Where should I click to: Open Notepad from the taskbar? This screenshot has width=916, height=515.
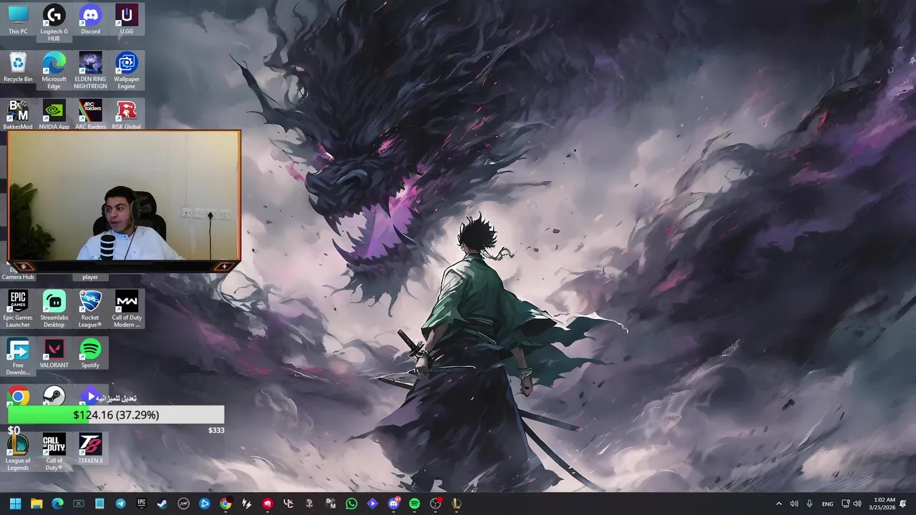99,504
